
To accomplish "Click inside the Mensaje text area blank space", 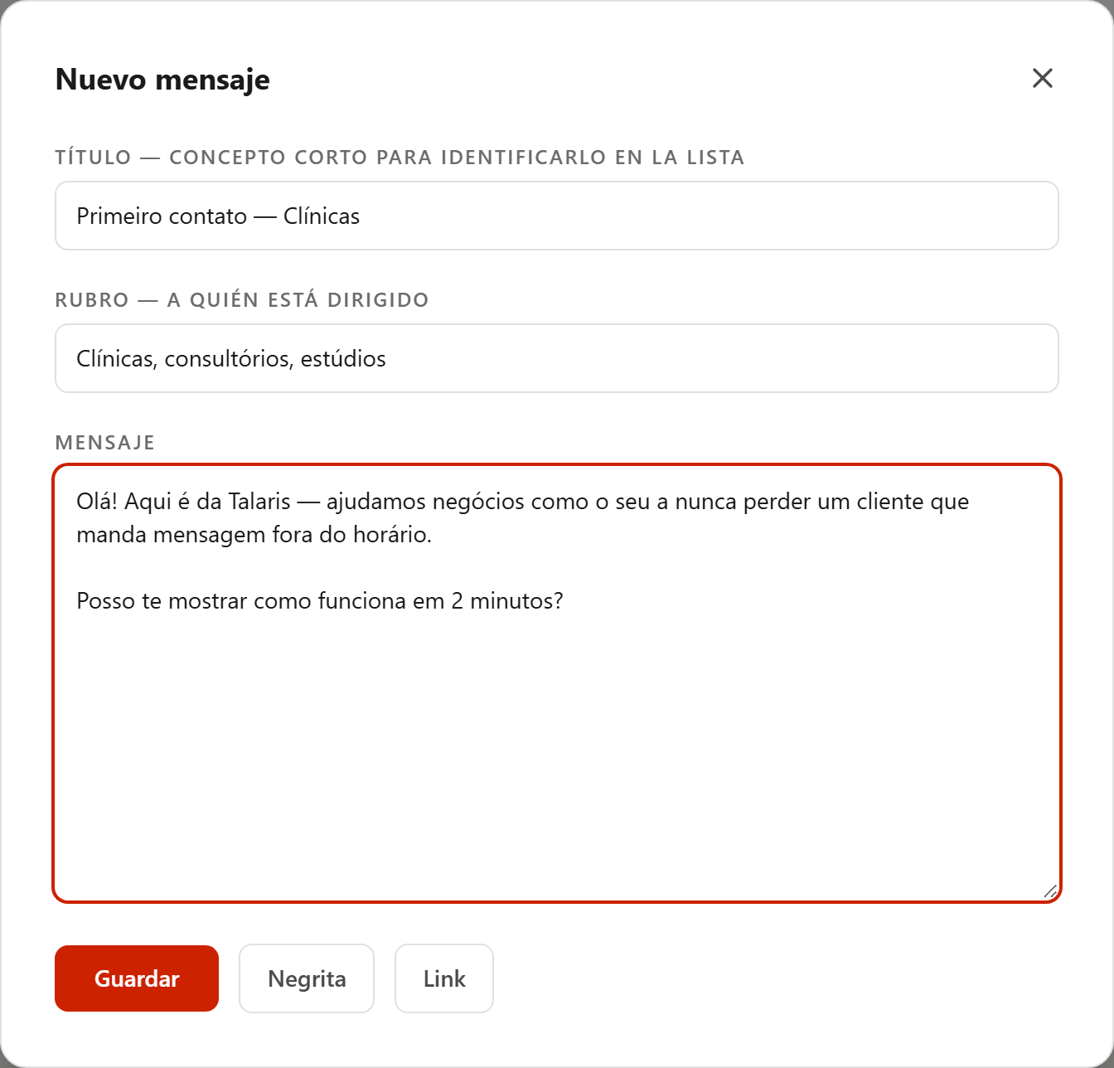I will (557, 746).
